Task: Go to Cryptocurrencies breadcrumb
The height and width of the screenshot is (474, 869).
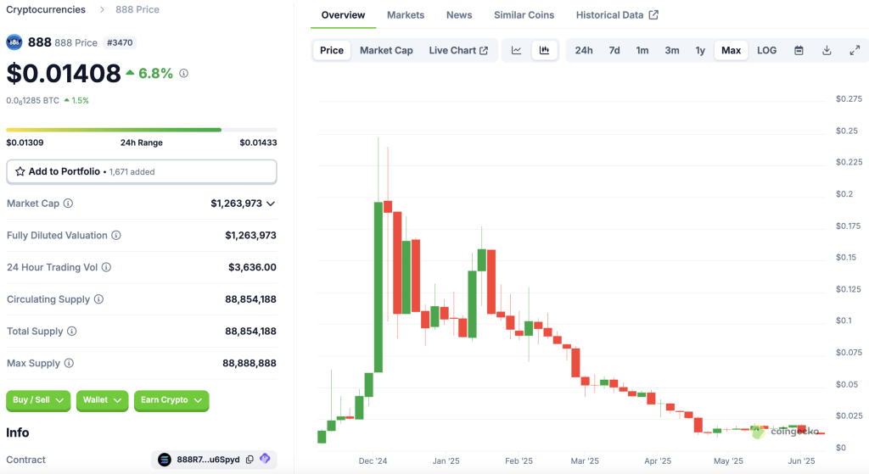Action: pyautogui.click(x=46, y=9)
